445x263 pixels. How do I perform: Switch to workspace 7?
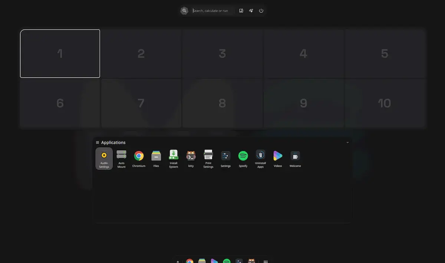[141, 103]
